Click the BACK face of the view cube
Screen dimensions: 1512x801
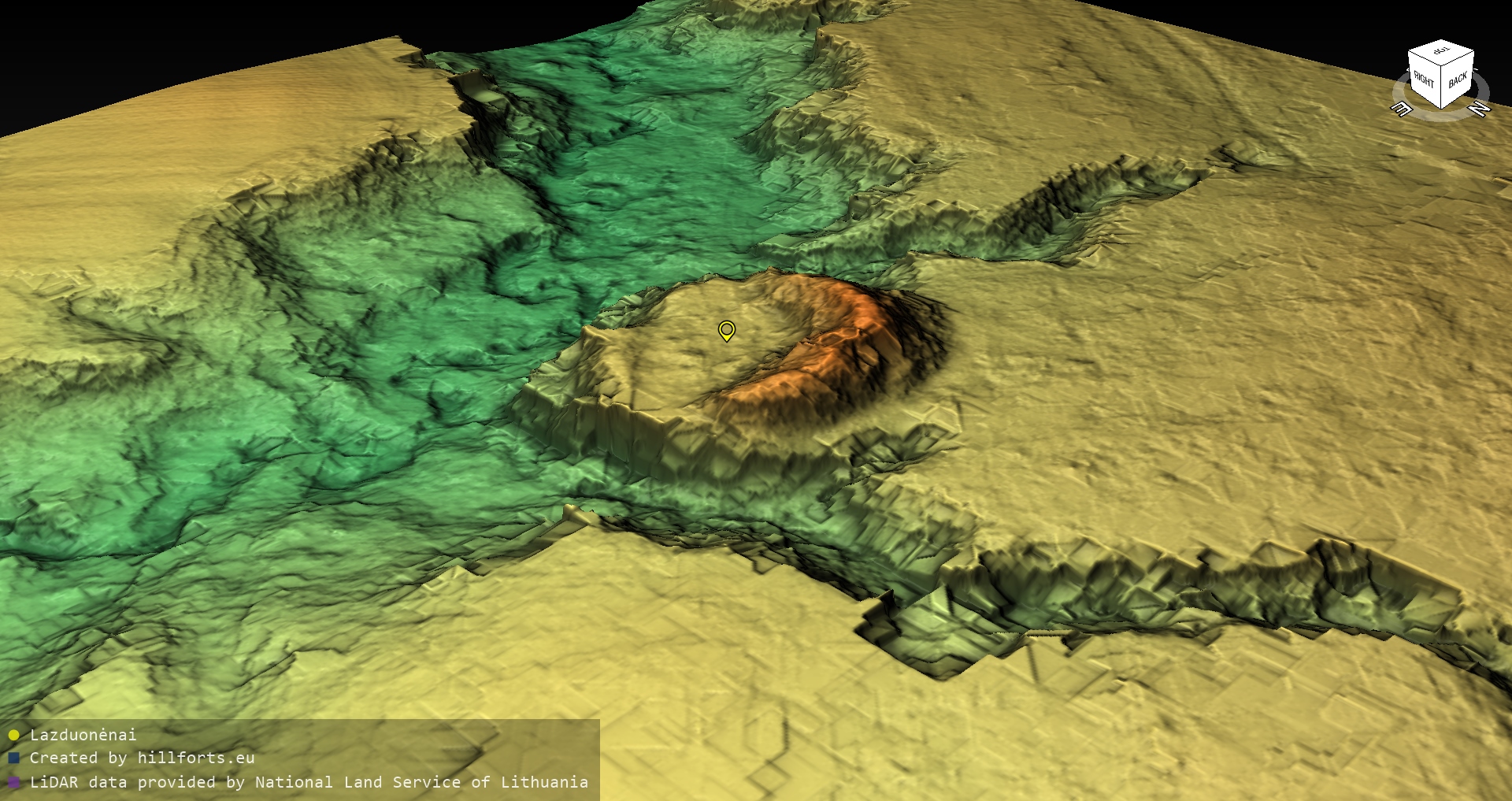coord(1458,80)
